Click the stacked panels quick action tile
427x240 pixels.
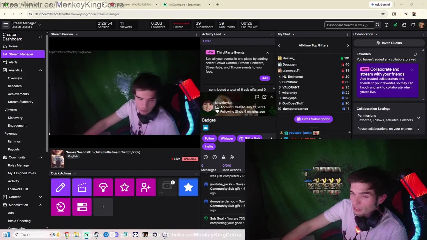(82, 207)
